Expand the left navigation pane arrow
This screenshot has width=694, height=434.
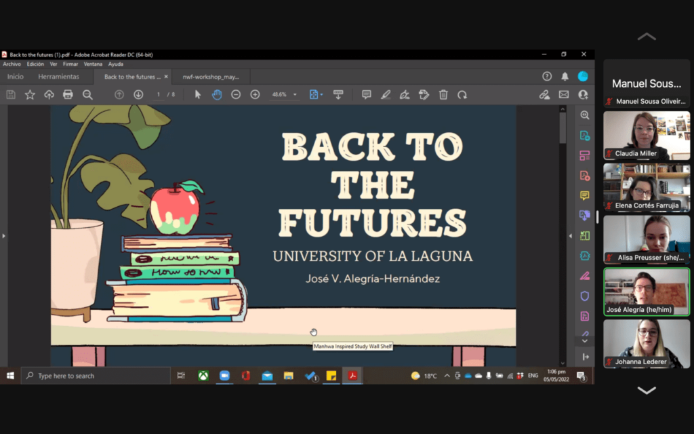coord(3,236)
